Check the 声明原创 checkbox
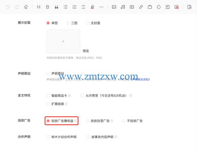This screenshot has width=197, height=153. tap(48, 74)
